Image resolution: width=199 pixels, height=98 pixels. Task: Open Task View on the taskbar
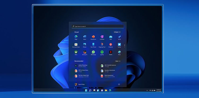(94, 90)
